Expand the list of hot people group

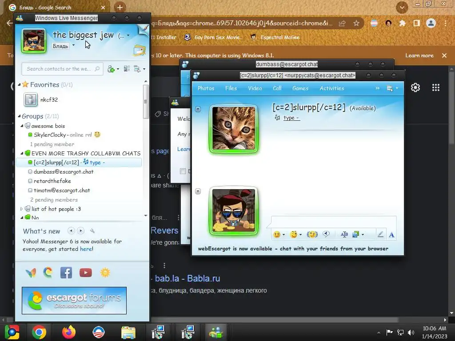point(21,209)
